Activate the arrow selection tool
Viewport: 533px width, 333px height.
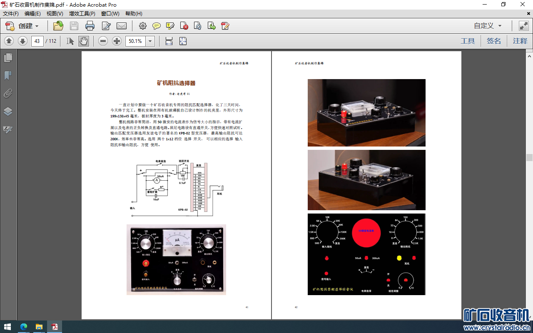click(70, 41)
